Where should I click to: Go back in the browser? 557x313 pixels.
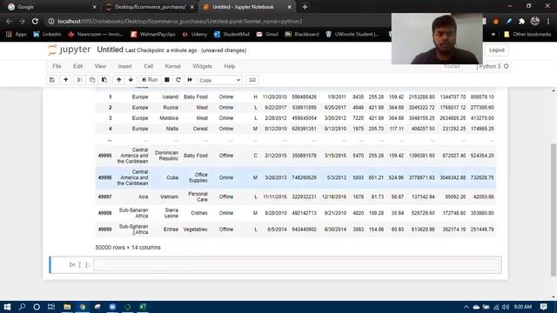point(9,21)
